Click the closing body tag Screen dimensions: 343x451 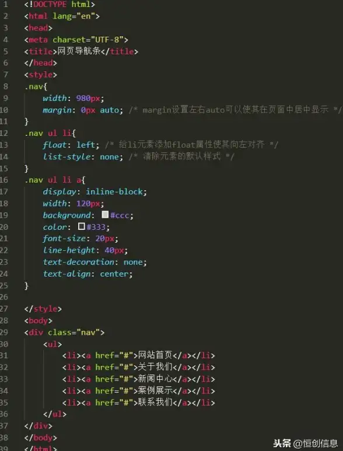click(x=40, y=438)
